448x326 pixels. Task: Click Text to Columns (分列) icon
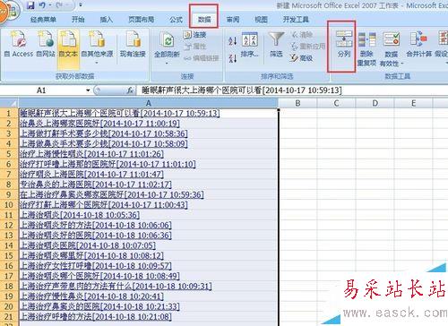pyautogui.click(x=343, y=45)
